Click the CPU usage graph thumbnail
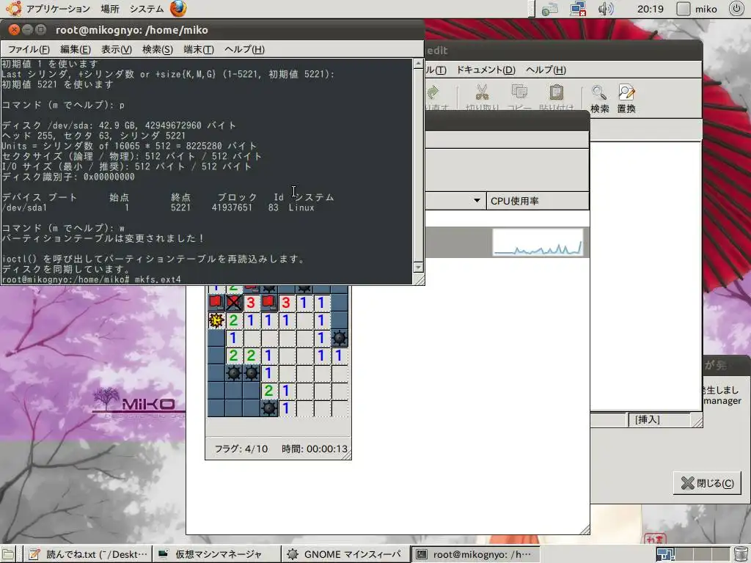This screenshot has height=563, width=751. (x=538, y=242)
